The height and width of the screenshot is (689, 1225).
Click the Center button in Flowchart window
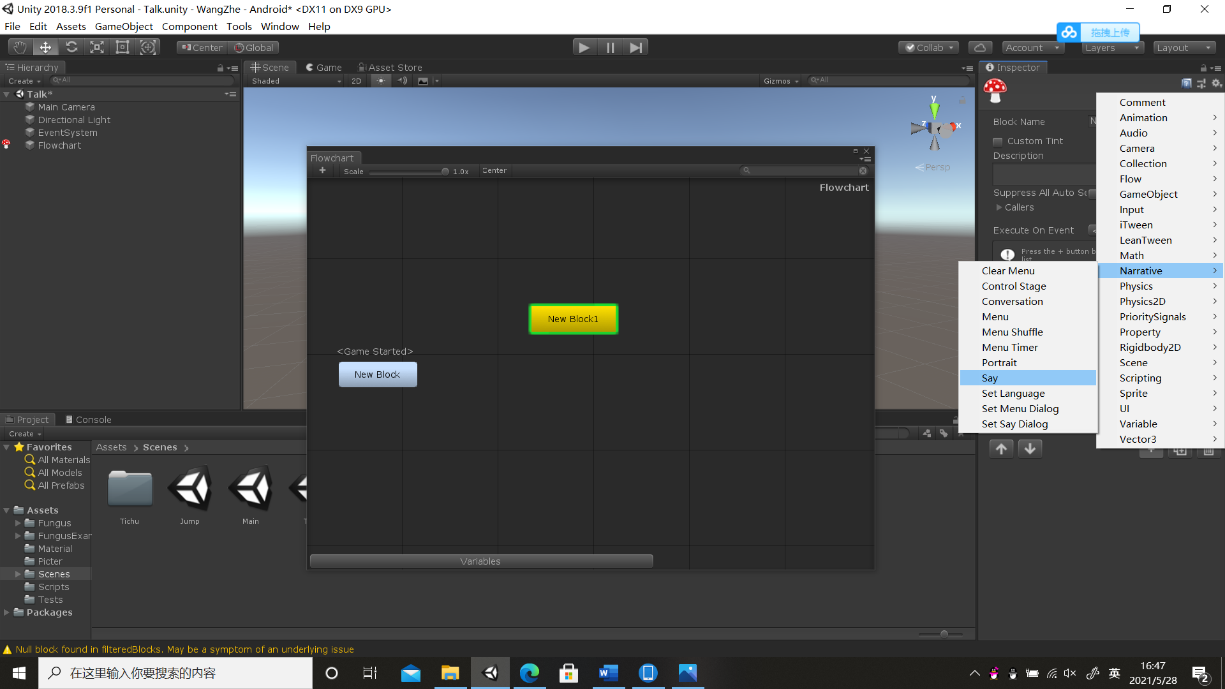(x=494, y=170)
